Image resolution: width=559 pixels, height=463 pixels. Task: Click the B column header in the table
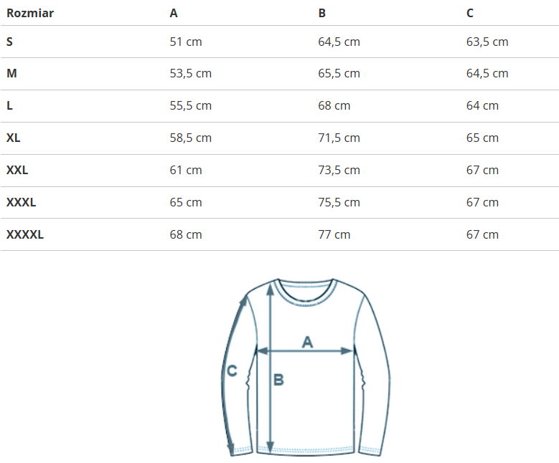pyautogui.click(x=322, y=13)
